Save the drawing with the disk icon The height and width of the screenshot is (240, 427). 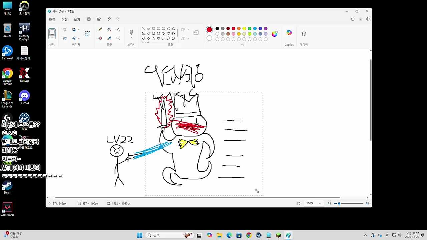point(89,19)
